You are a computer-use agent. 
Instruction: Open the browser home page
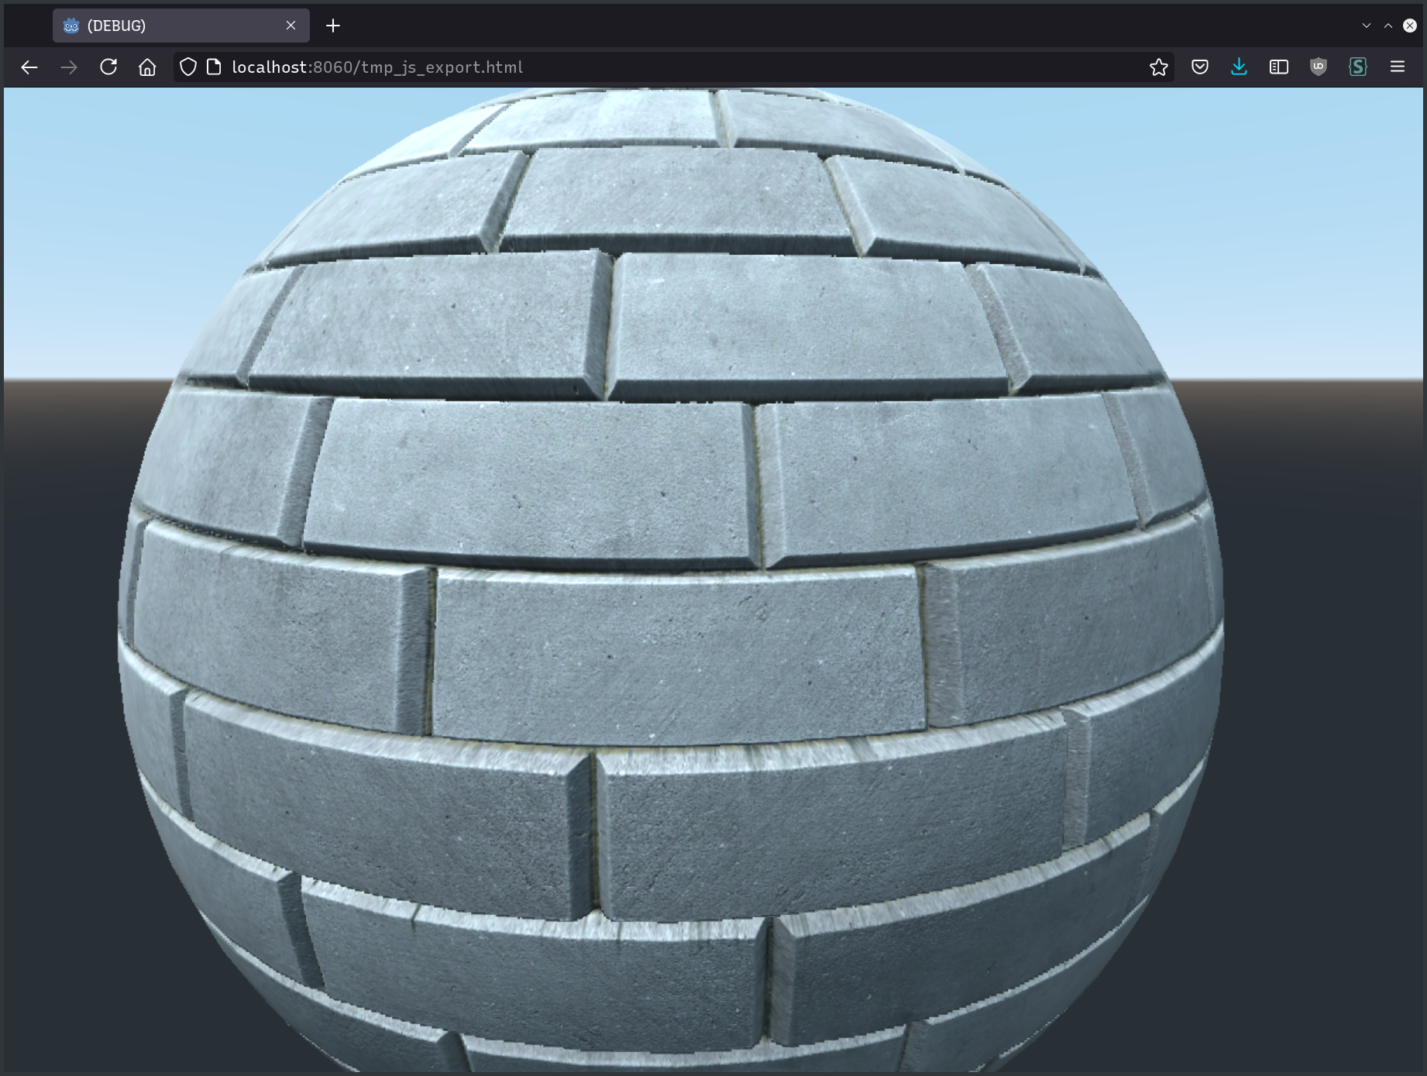click(147, 67)
